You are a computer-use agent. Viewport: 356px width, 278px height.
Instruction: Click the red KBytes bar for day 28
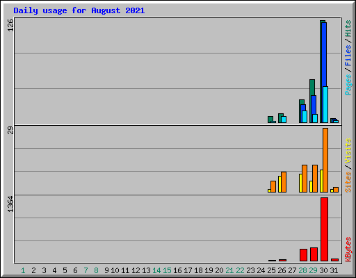pos(303,255)
